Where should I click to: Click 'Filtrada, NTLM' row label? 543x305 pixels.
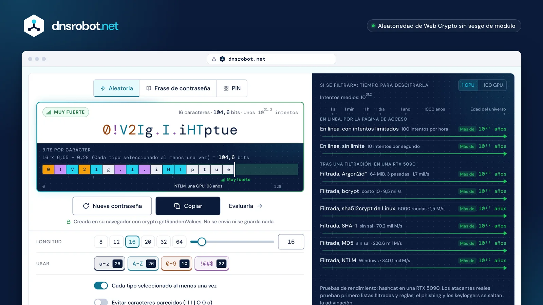pos(338,260)
